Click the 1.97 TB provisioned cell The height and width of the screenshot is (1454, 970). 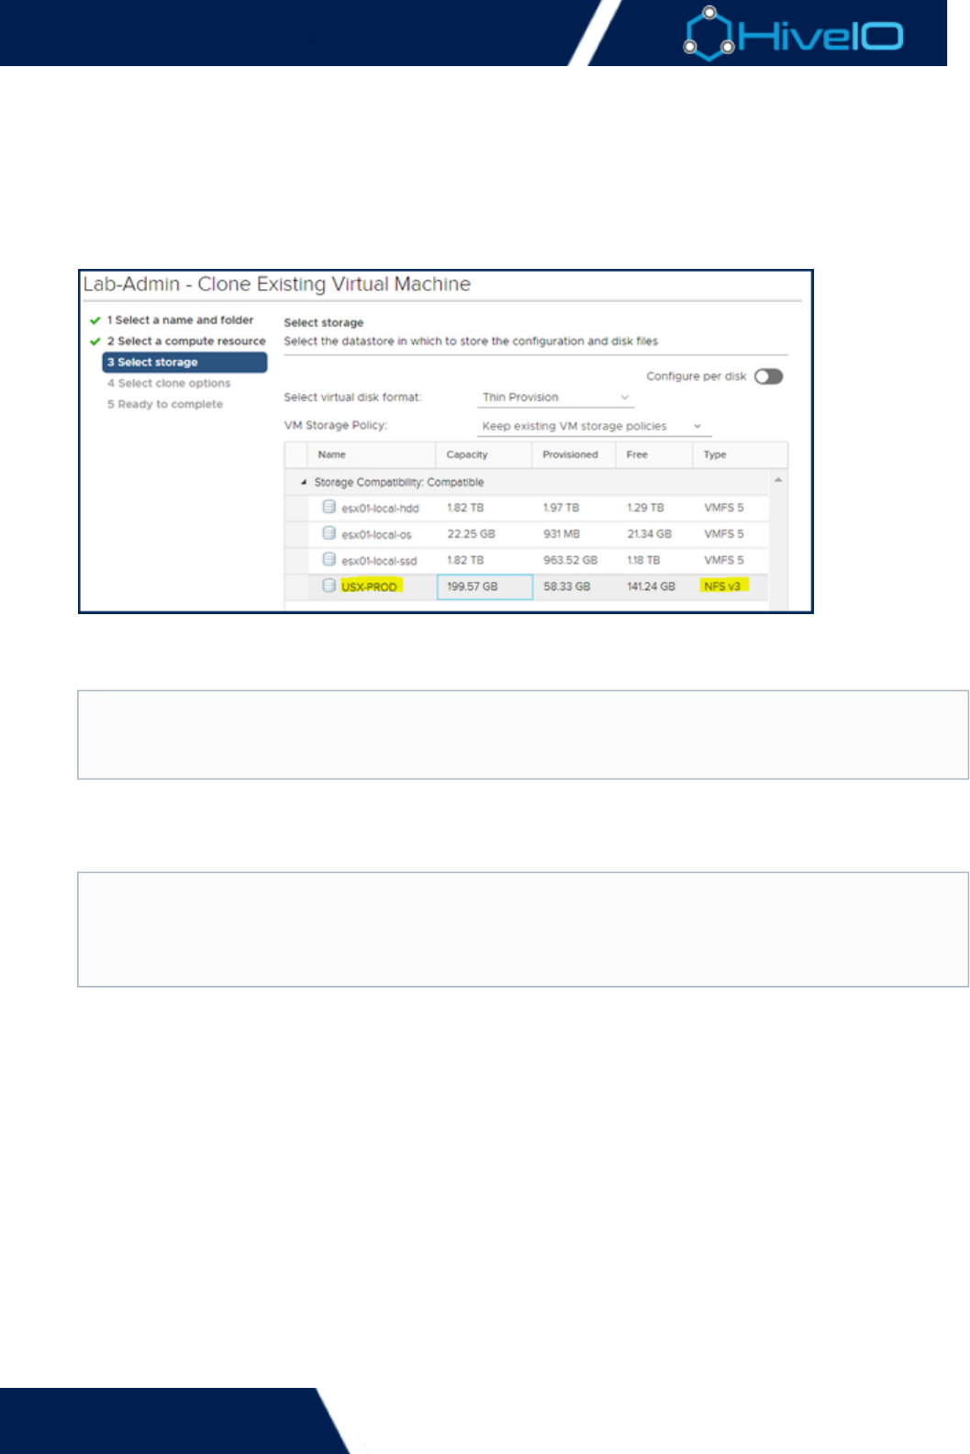[x=561, y=508]
